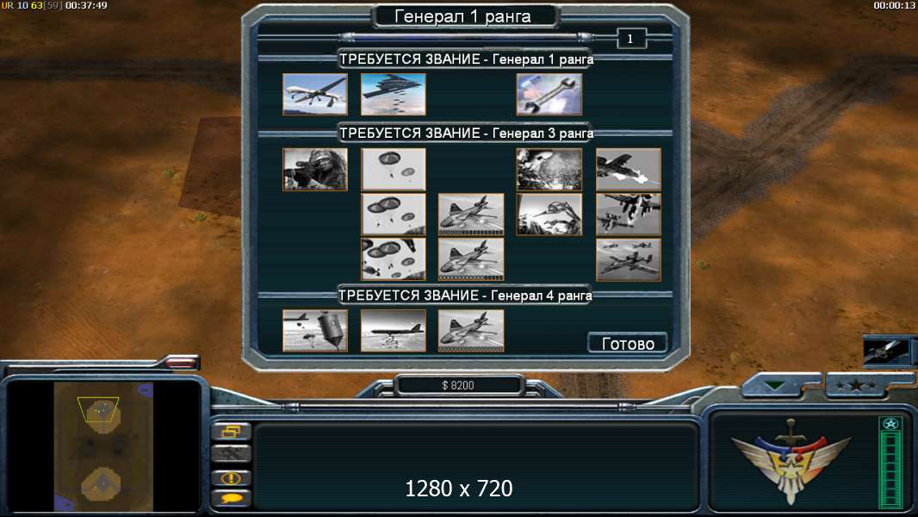Select the B-52 carpet bomber icon
918x517 pixels.
tap(394, 331)
